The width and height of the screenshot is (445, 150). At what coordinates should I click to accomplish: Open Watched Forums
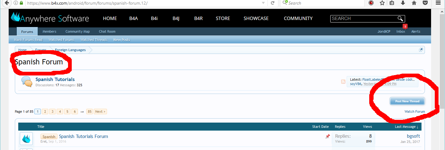tap(62, 40)
